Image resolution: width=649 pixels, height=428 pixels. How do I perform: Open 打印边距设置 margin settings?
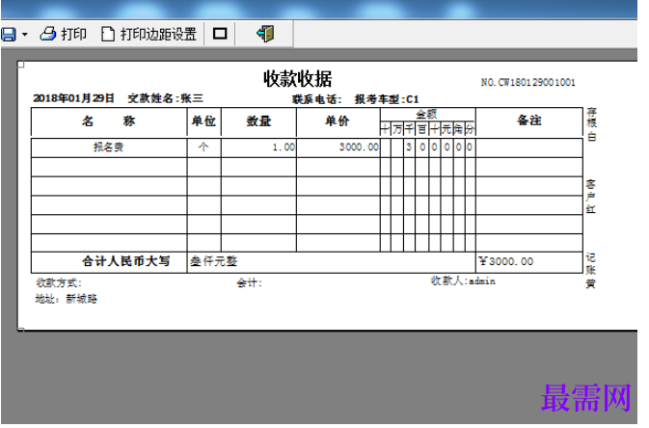coord(149,34)
